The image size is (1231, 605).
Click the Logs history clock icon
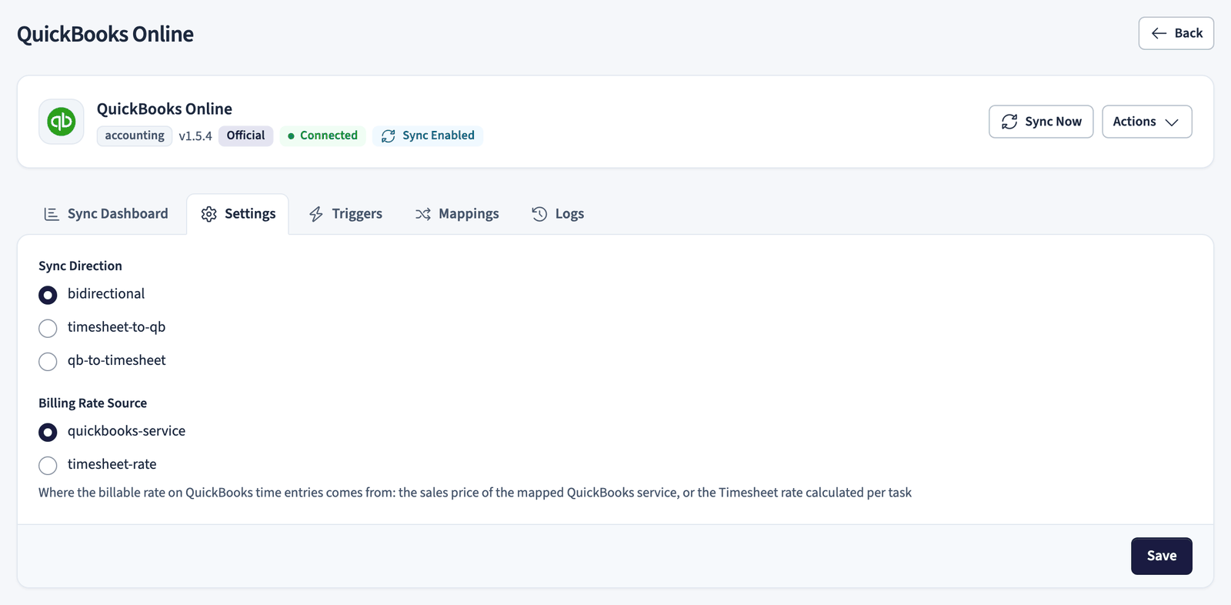click(x=539, y=214)
